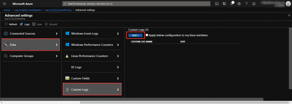Enable apply configuration to linux machines

pos(147,35)
